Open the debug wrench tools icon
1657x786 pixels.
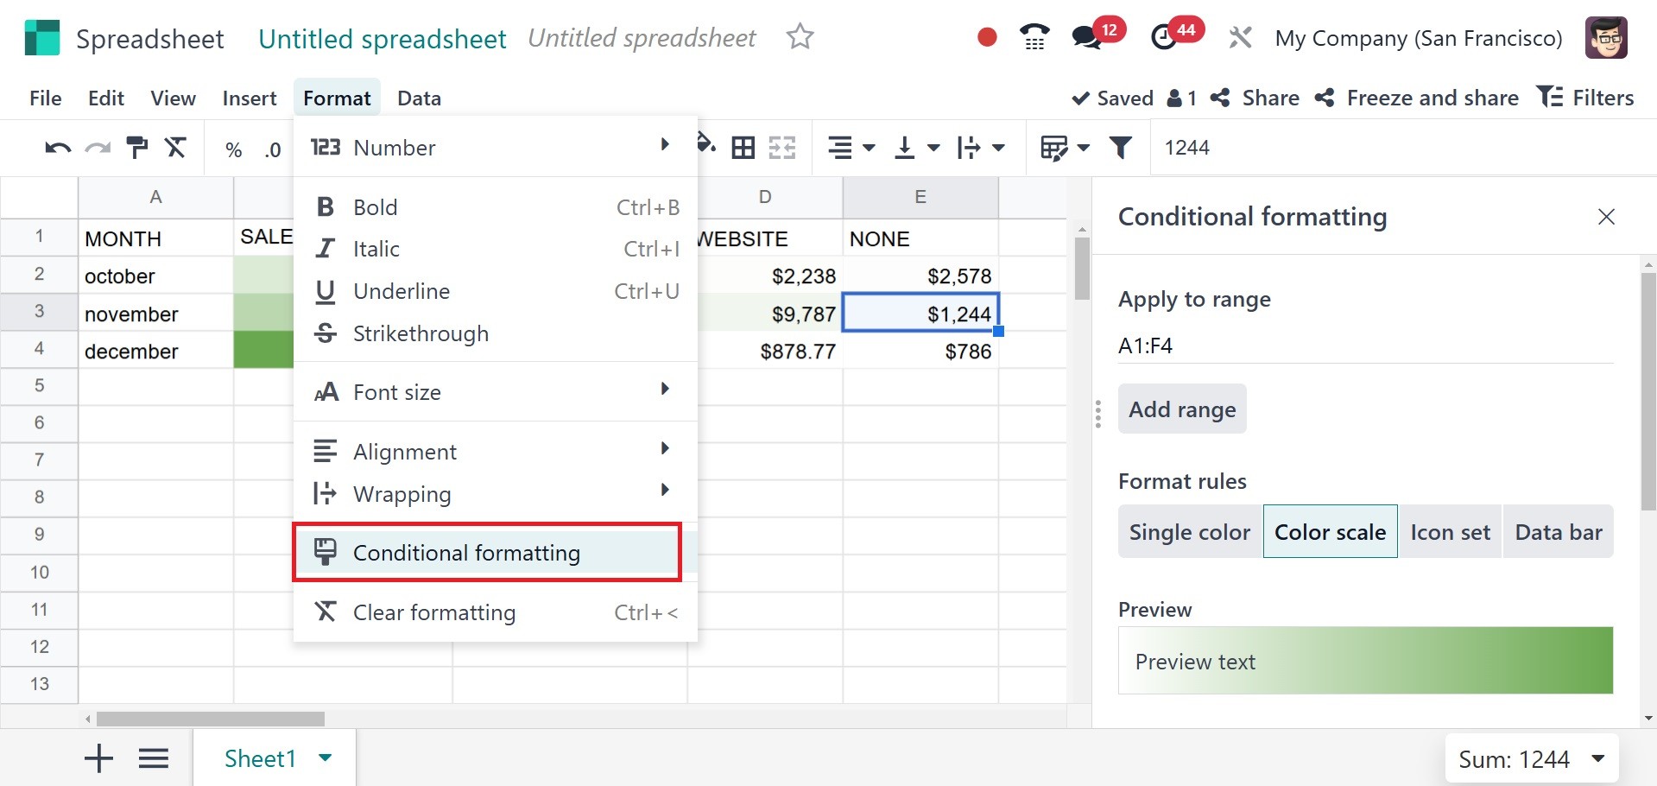(x=1240, y=38)
